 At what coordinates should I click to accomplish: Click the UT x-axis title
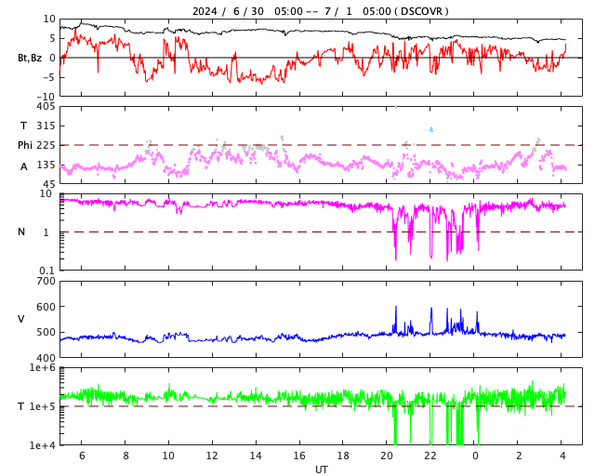coord(321,469)
